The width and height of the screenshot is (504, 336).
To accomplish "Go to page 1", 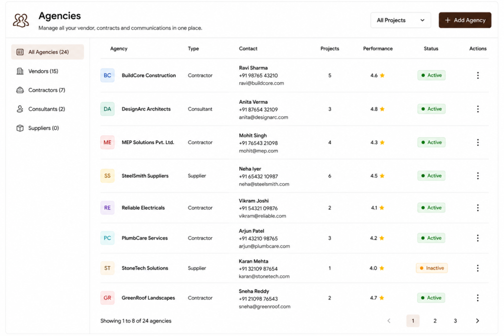I will coord(413,321).
